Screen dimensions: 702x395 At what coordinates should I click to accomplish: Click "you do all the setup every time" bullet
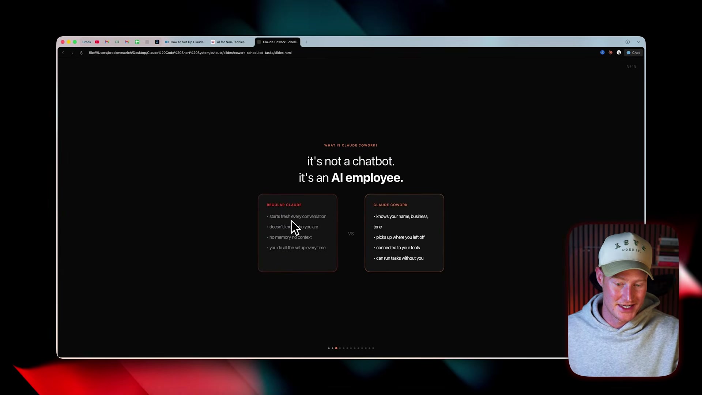297,248
